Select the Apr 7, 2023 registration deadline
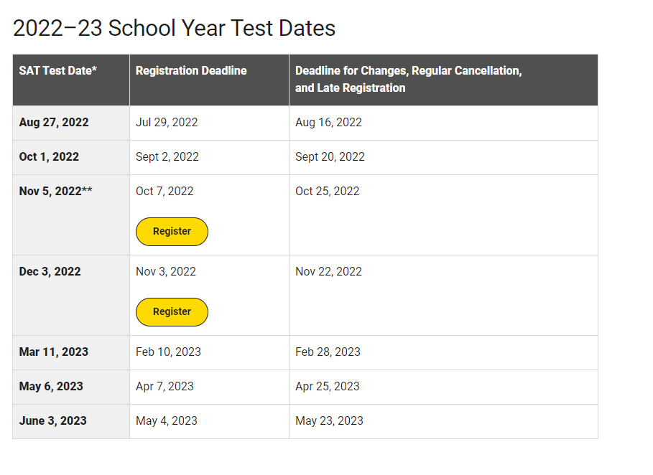 (x=165, y=386)
